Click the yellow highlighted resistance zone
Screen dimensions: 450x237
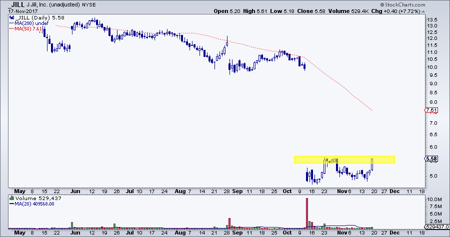(x=344, y=160)
